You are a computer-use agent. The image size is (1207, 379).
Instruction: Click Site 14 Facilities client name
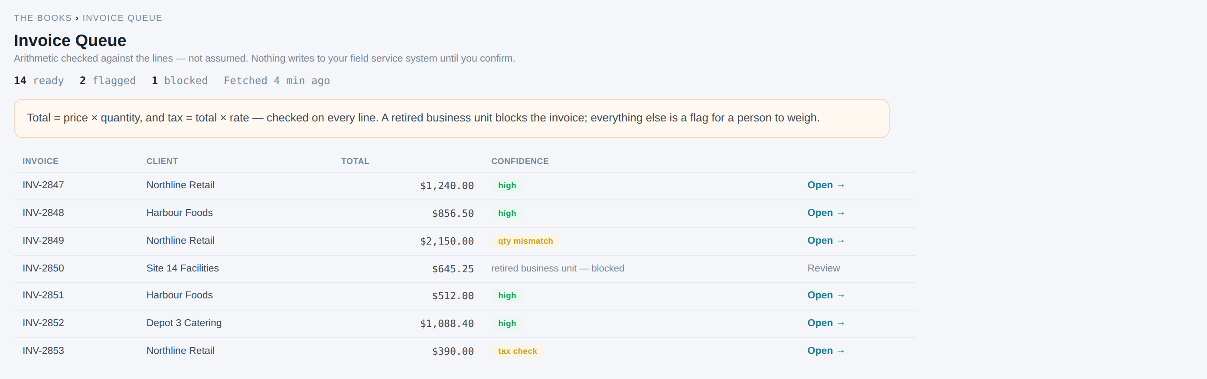(x=182, y=268)
